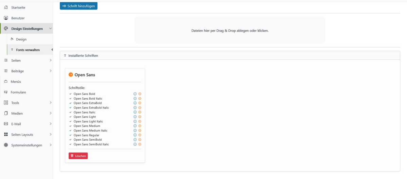Click the red Löschen button
The image size is (407, 179).
pyautogui.click(x=78, y=156)
